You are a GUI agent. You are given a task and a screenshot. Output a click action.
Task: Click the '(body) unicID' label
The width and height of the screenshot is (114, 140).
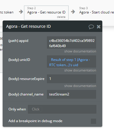[19, 60]
